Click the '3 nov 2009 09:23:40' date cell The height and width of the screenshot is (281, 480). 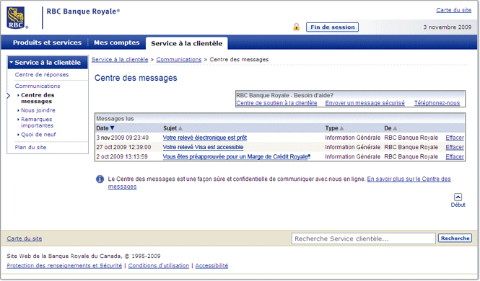pos(123,138)
